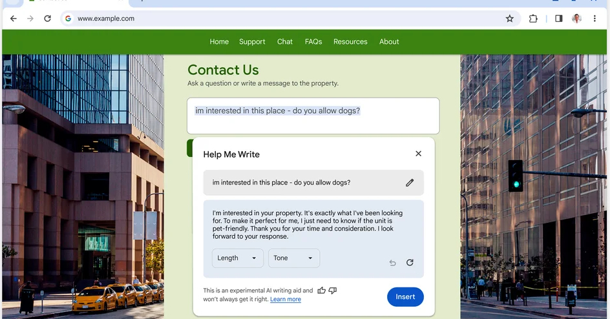Open the Extensions puzzle icon
Viewport: 610px width, 319px height.
tap(533, 18)
